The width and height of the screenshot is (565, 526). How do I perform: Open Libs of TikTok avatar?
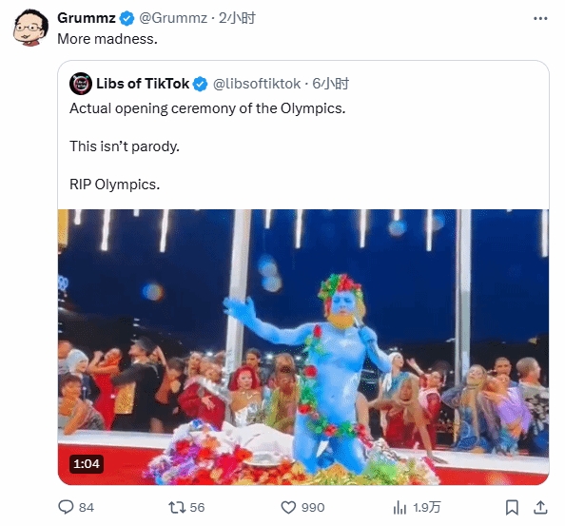pos(81,84)
